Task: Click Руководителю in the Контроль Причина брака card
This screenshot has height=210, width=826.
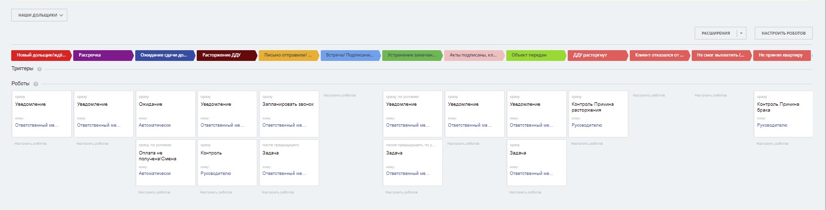Action: pos(772,125)
